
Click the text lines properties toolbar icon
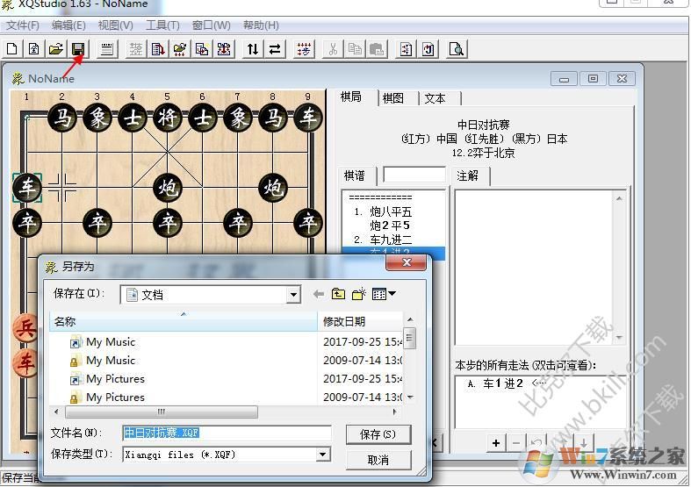[106, 49]
